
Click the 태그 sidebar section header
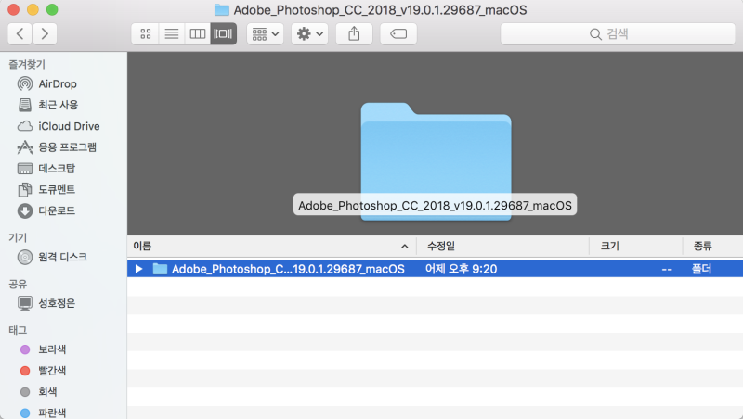click(x=18, y=330)
